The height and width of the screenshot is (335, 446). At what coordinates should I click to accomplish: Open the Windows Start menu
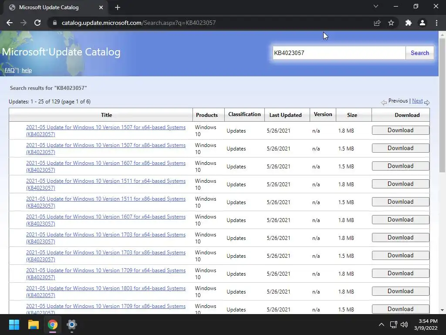click(x=14, y=325)
